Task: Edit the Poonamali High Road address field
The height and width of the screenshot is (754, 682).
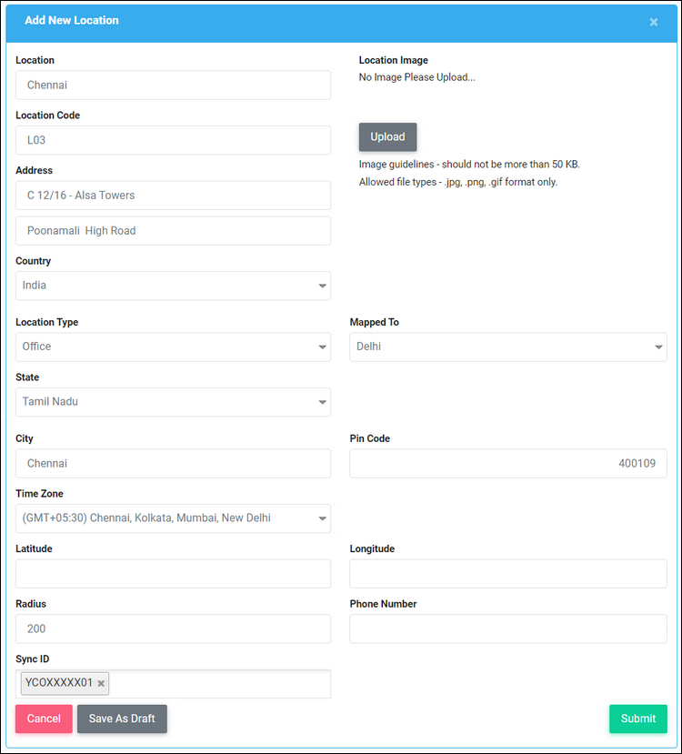Action: pos(173,231)
